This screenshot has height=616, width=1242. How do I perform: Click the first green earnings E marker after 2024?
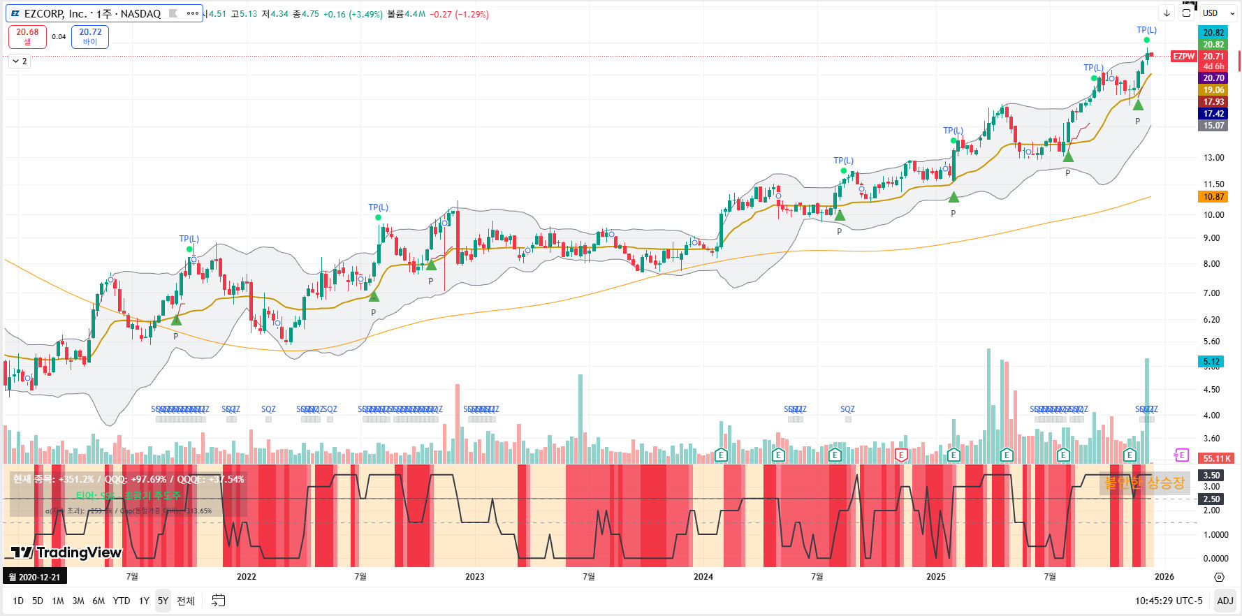pos(722,455)
